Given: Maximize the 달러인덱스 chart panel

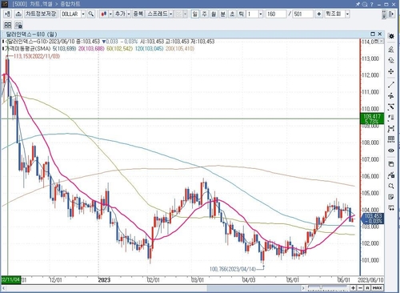Looking at the screenshot, I should point(373,34).
